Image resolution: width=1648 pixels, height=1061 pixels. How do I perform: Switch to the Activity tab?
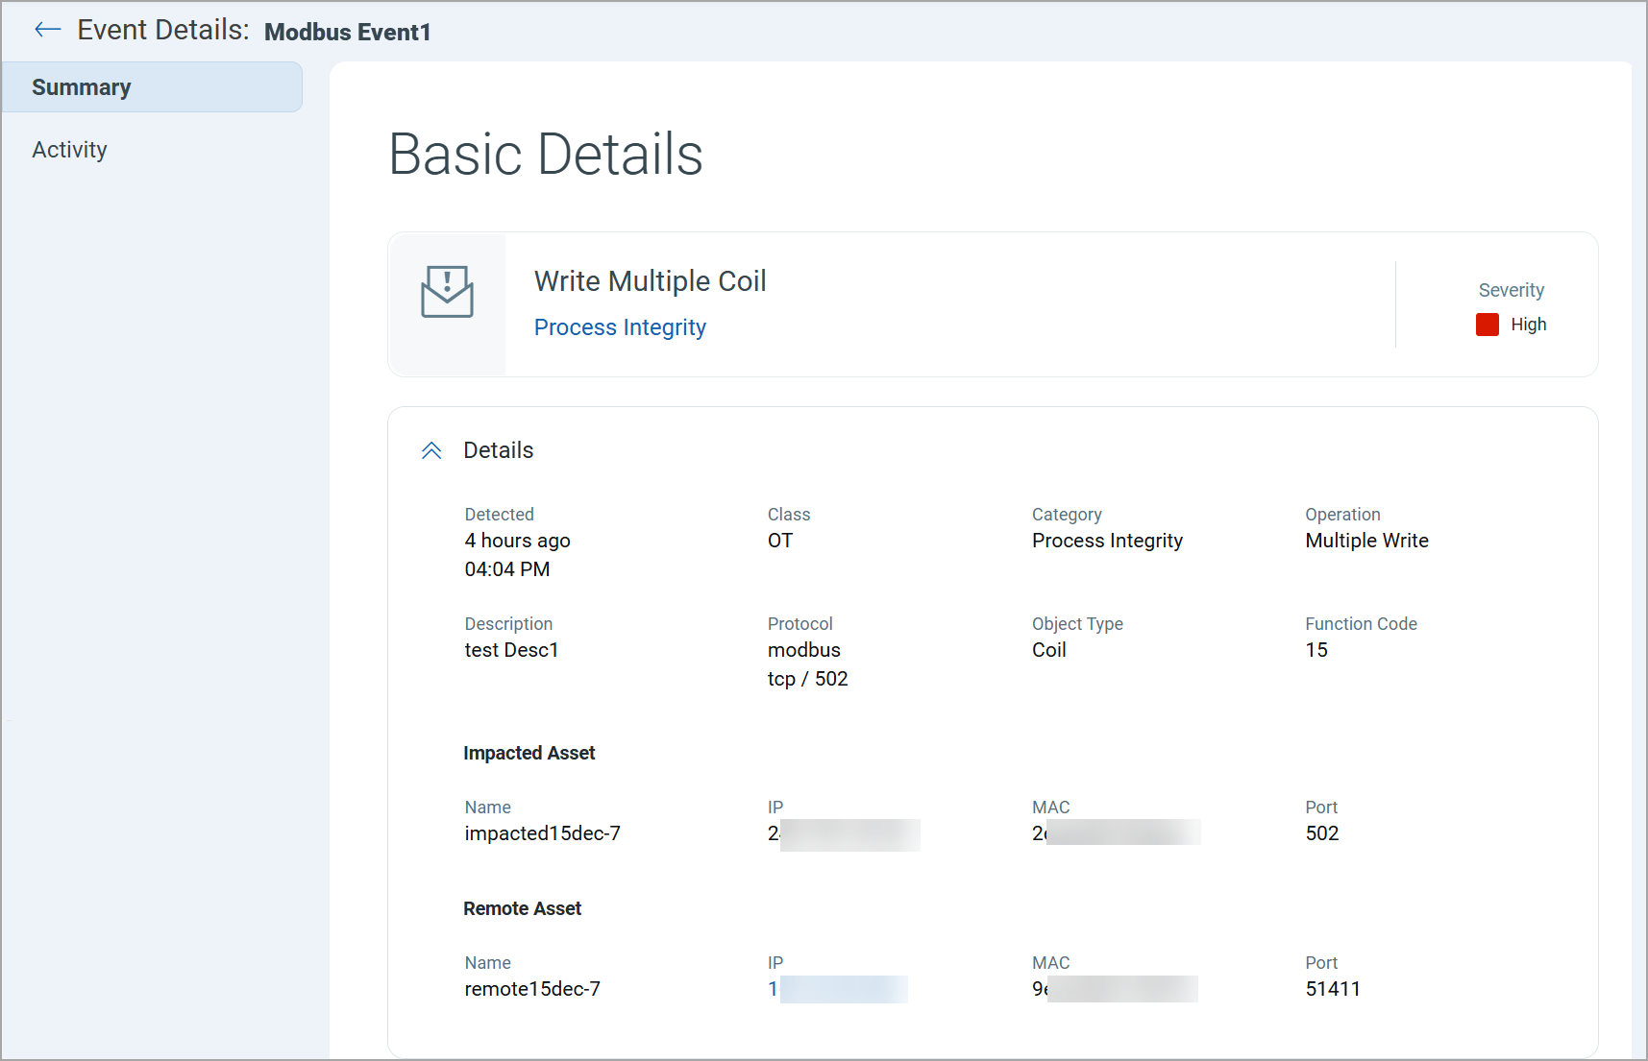pos(69,150)
